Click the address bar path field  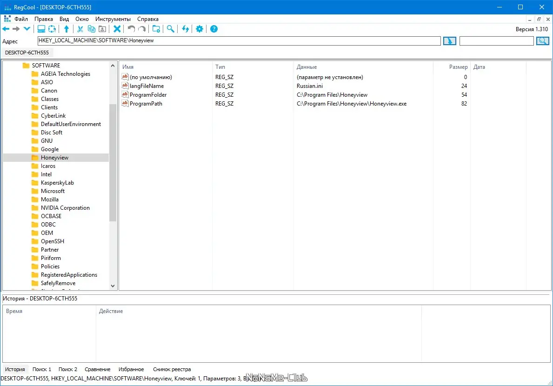[239, 41]
